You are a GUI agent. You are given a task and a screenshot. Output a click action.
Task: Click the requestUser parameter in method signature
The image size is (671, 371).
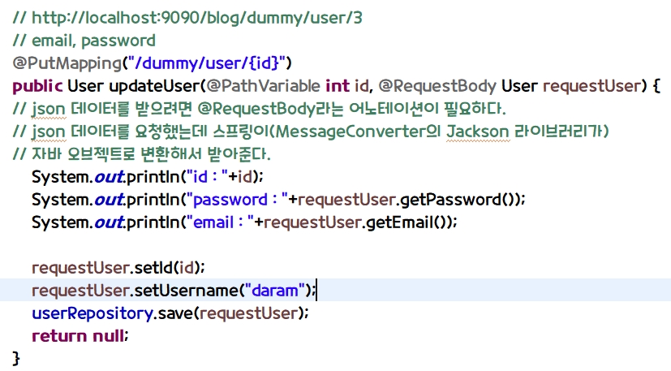592,86
